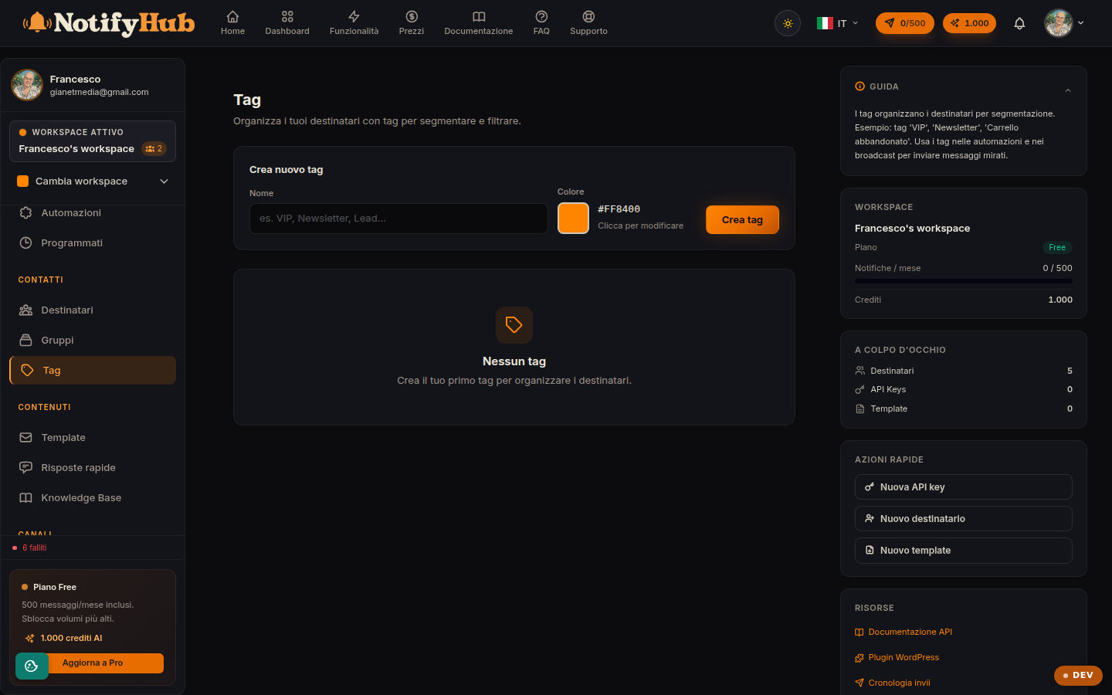Viewport: 1112px width, 695px height.
Task: Collapse the Guida panel chevron
Action: tap(1068, 90)
